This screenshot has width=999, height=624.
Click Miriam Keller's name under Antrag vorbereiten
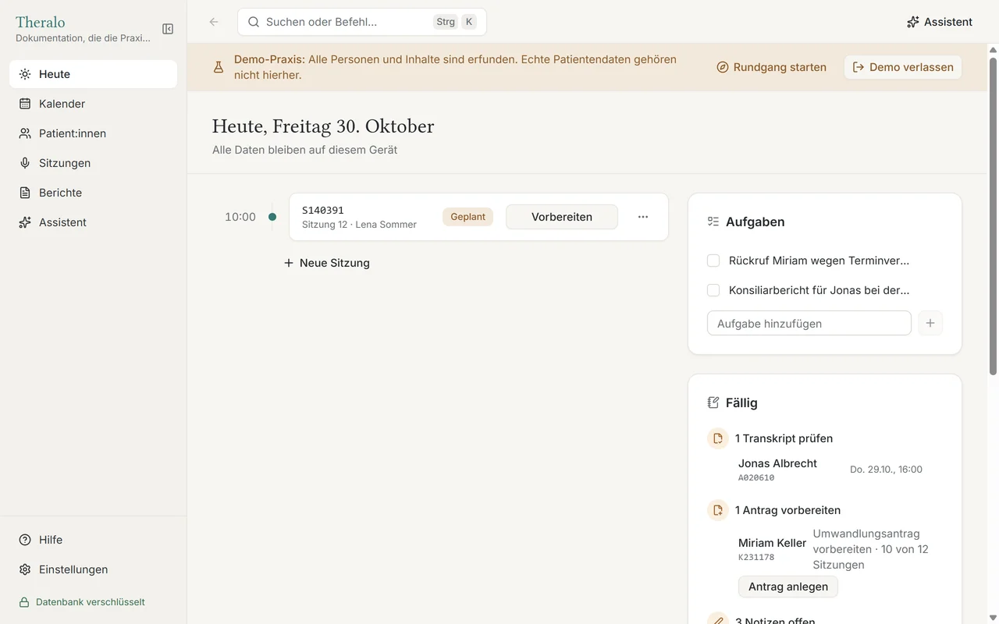coord(772,543)
